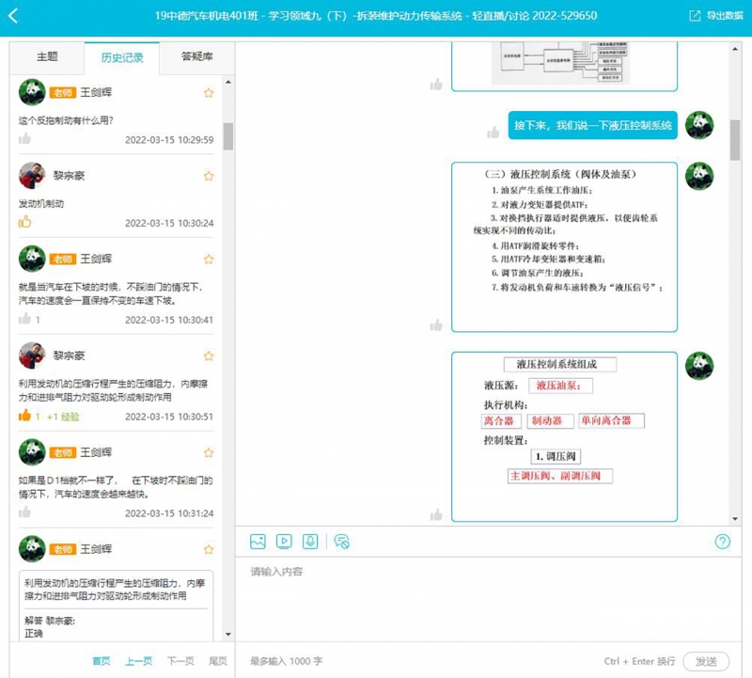Go back using the top-left arrow
The height and width of the screenshot is (678, 752).
point(13,16)
